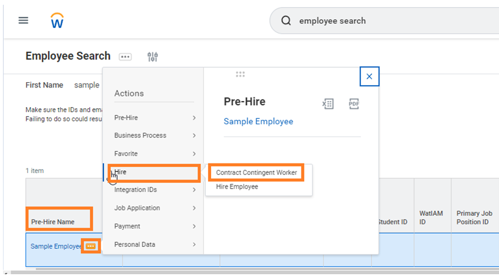Grab the popup drag handle dots

coord(240,74)
